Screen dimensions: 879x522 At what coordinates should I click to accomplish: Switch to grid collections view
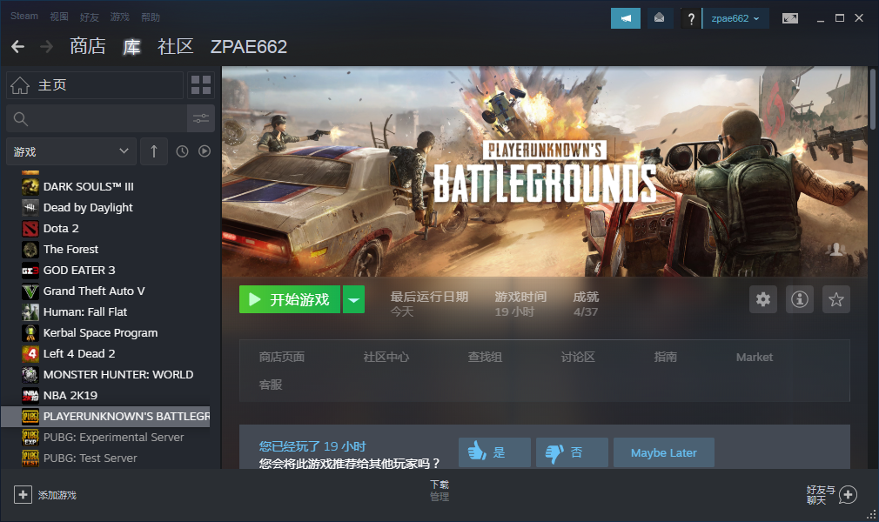(201, 85)
